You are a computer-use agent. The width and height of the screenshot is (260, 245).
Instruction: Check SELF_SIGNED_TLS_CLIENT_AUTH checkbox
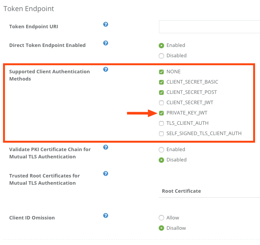(x=161, y=134)
